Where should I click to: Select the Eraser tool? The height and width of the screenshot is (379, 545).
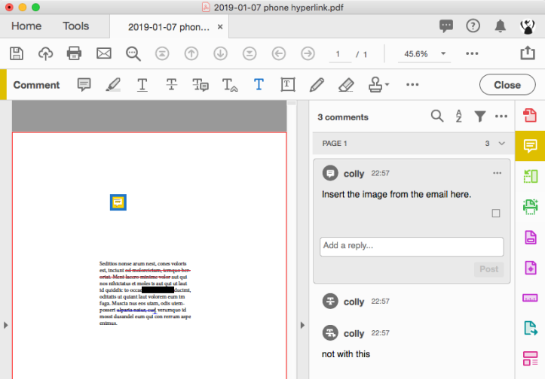[346, 85]
